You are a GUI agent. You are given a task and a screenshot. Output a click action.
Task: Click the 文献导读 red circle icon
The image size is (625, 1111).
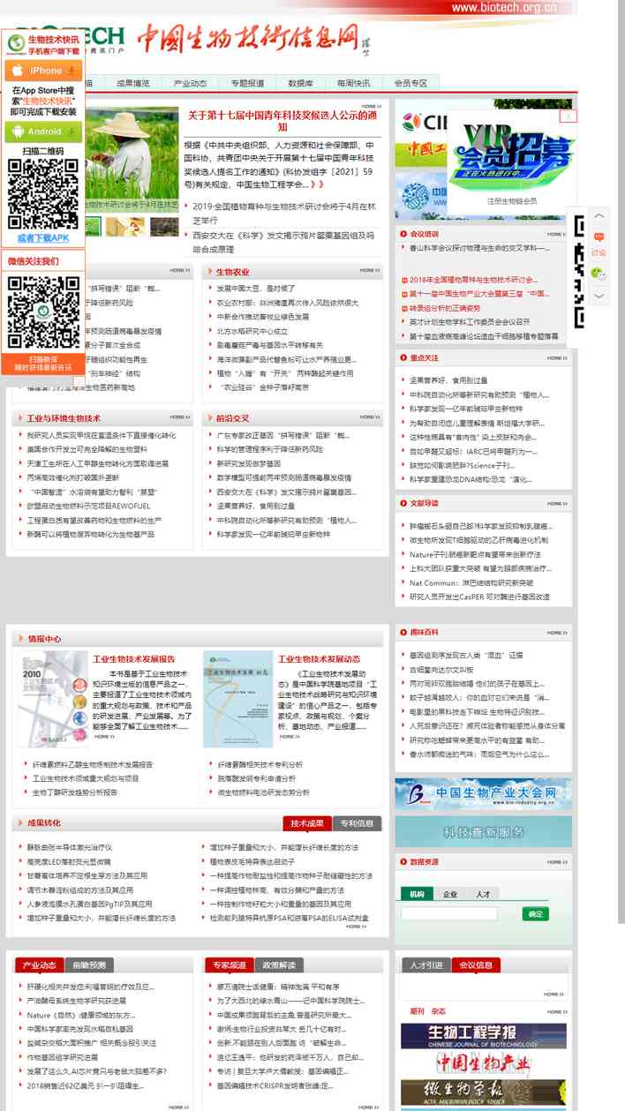pos(403,503)
